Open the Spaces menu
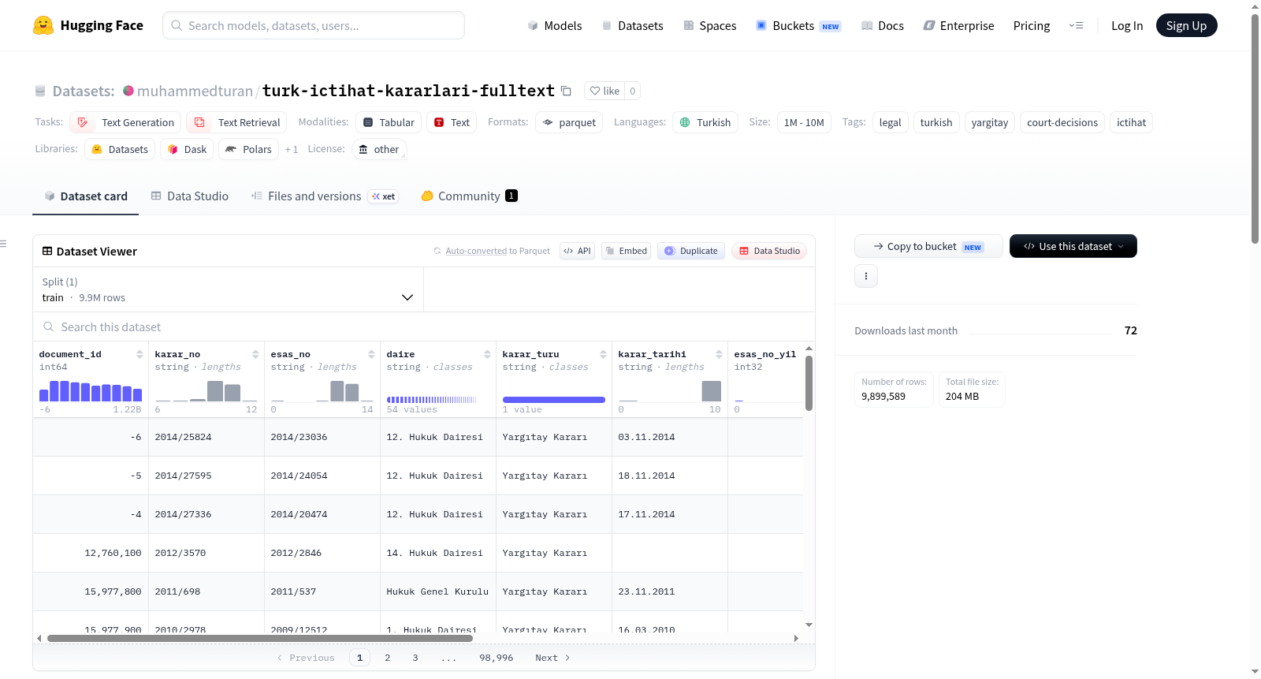This screenshot has width=1261, height=679. pyautogui.click(x=710, y=25)
